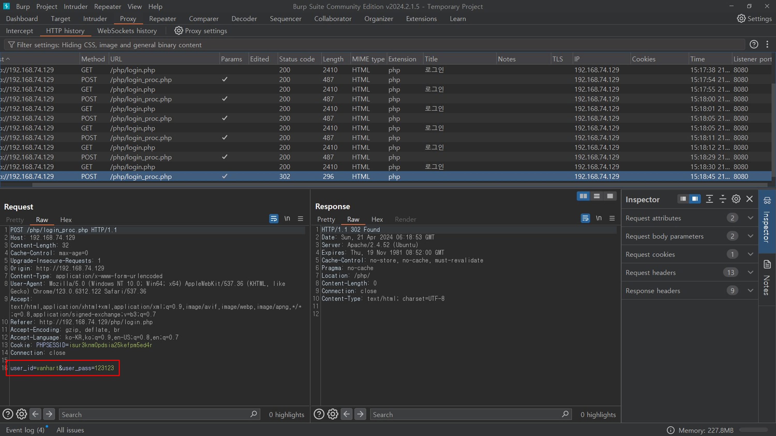The image size is (776, 436).
Task: Click the memory info icon in status bar
Action: coord(670,430)
